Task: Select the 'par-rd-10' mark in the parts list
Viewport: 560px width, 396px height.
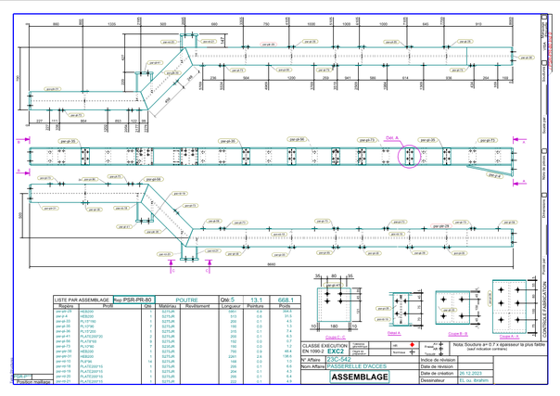Action: 63,362
